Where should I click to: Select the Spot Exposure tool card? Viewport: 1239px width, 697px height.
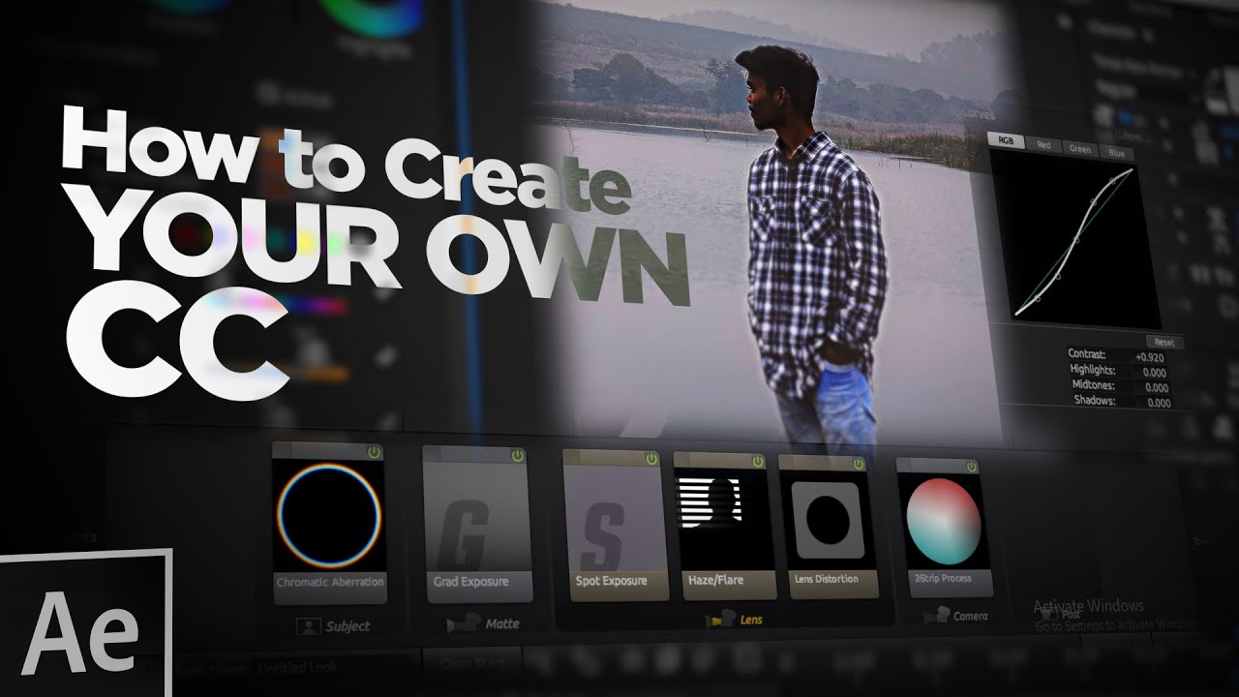[x=616, y=525]
